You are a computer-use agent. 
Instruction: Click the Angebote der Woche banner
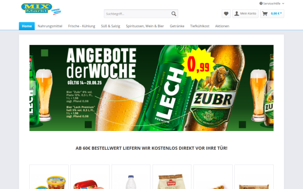click(151, 88)
